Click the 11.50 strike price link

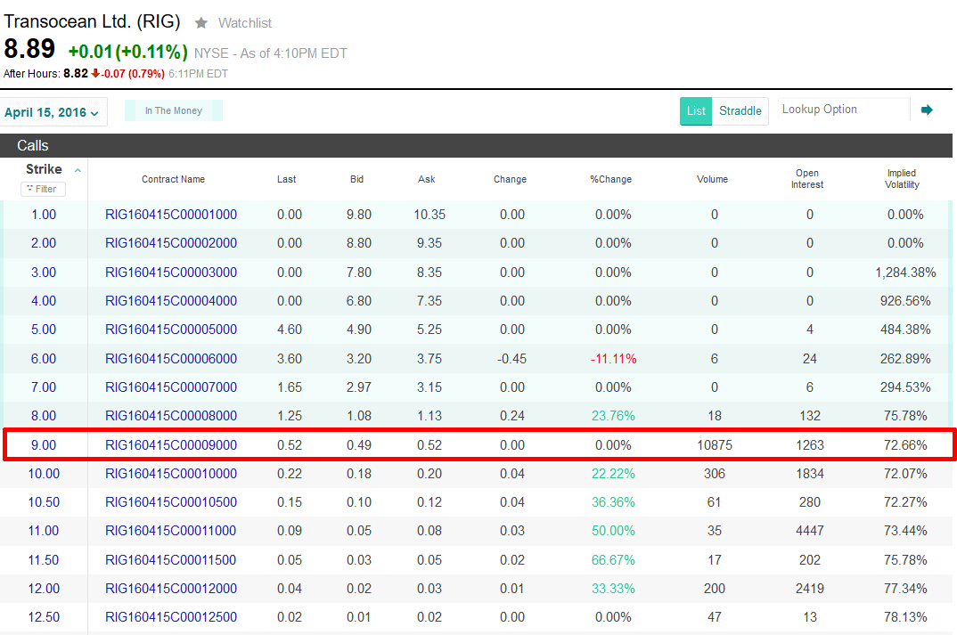coord(44,560)
